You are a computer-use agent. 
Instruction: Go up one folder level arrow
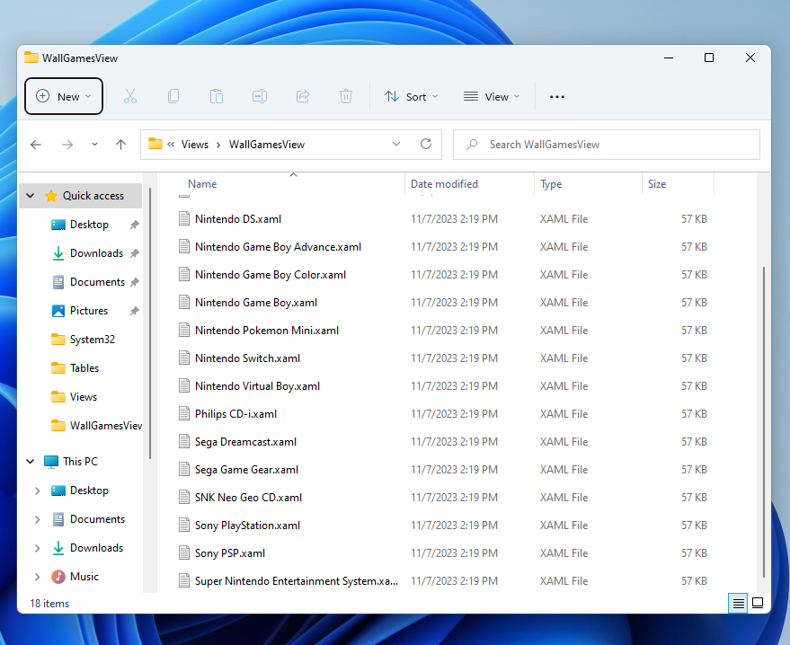pos(121,145)
